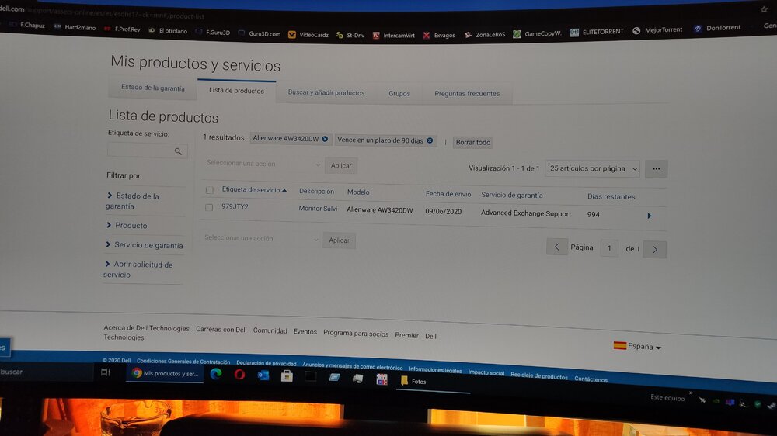The width and height of the screenshot is (777, 436).
Task: Open the España country selector
Action: (x=637, y=347)
